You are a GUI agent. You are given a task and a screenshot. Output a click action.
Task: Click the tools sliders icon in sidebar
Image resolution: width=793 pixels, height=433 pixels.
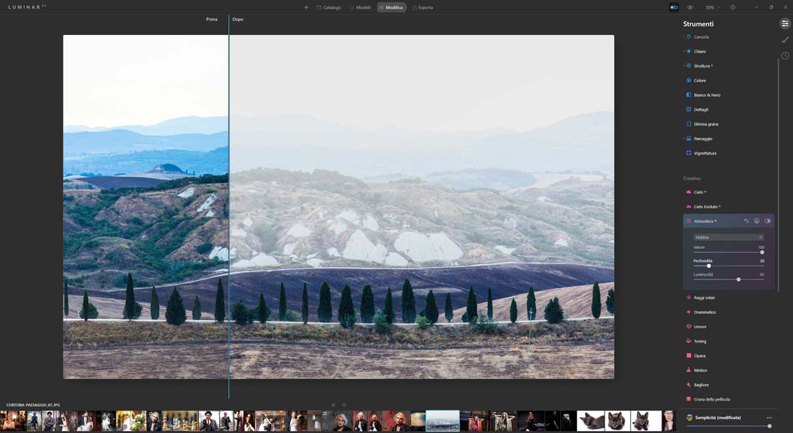[x=785, y=23]
